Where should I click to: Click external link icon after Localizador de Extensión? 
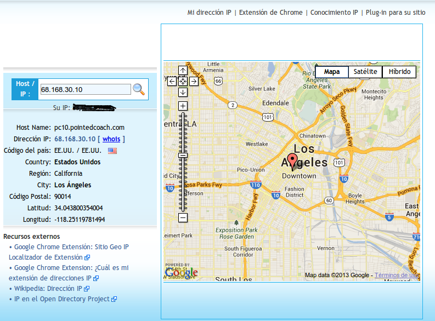pos(87,257)
